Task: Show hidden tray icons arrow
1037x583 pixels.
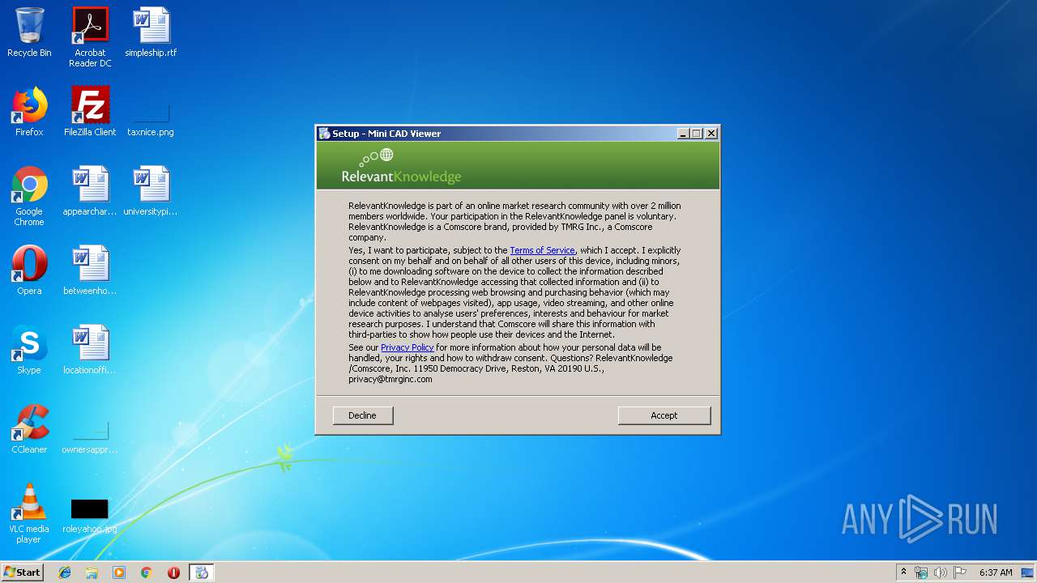Action: (903, 572)
